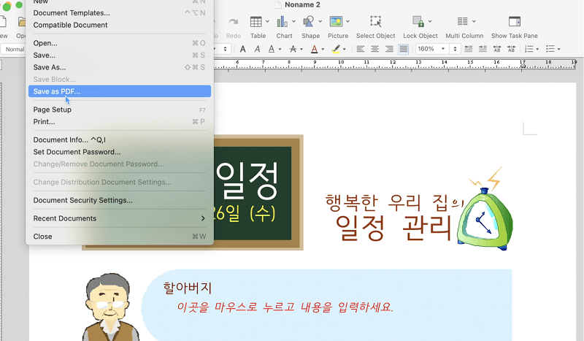Click second AB character spacing icon
Screen dimensions: 584x341
click(512, 49)
